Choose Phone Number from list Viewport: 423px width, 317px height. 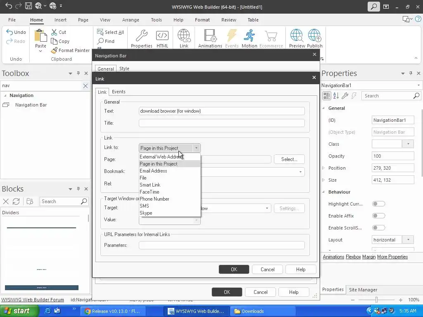coord(170,199)
